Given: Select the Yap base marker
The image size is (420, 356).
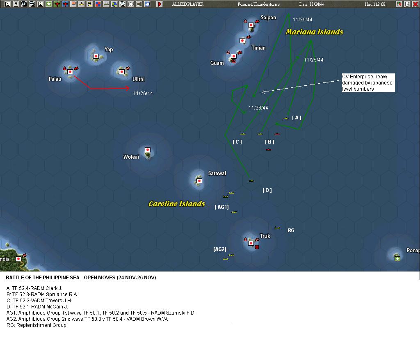Looking at the screenshot, I should coord(96,56).
